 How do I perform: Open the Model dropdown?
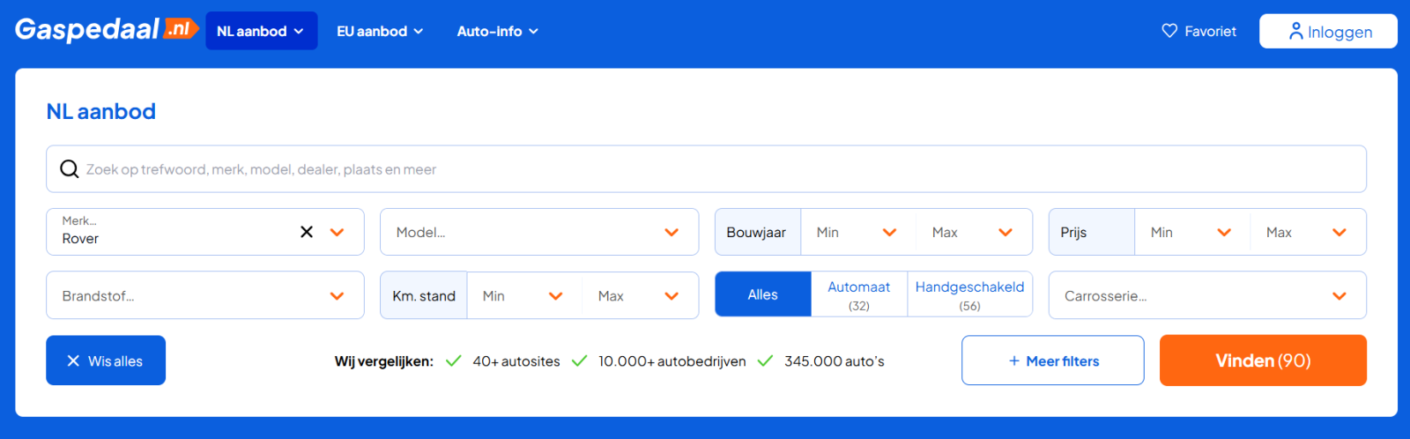[539, 232]
